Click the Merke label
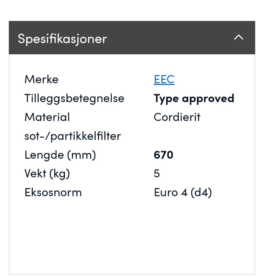The image size is (264, 277). point(41,79)
